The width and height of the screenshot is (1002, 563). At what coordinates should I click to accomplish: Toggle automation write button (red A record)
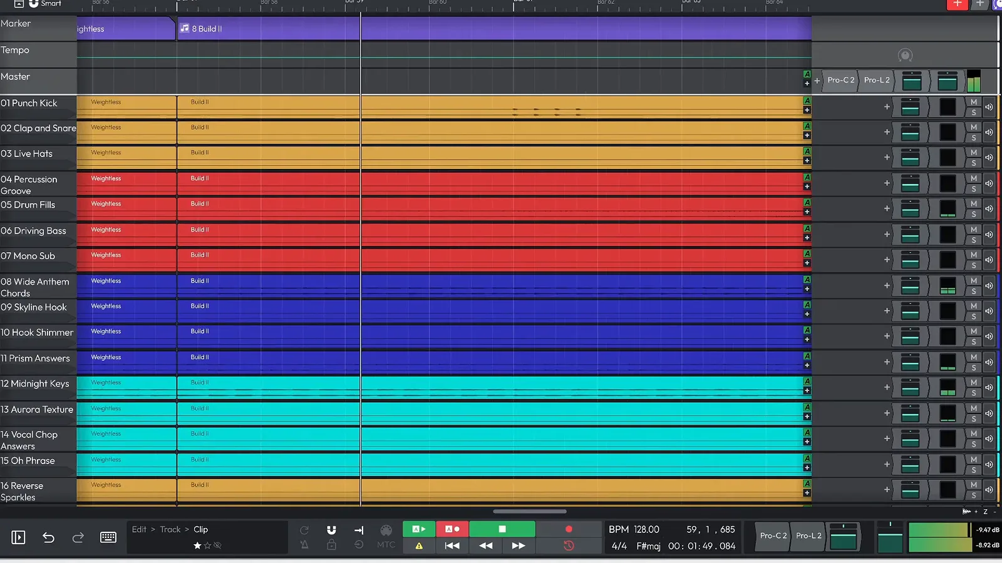[452, 529]
